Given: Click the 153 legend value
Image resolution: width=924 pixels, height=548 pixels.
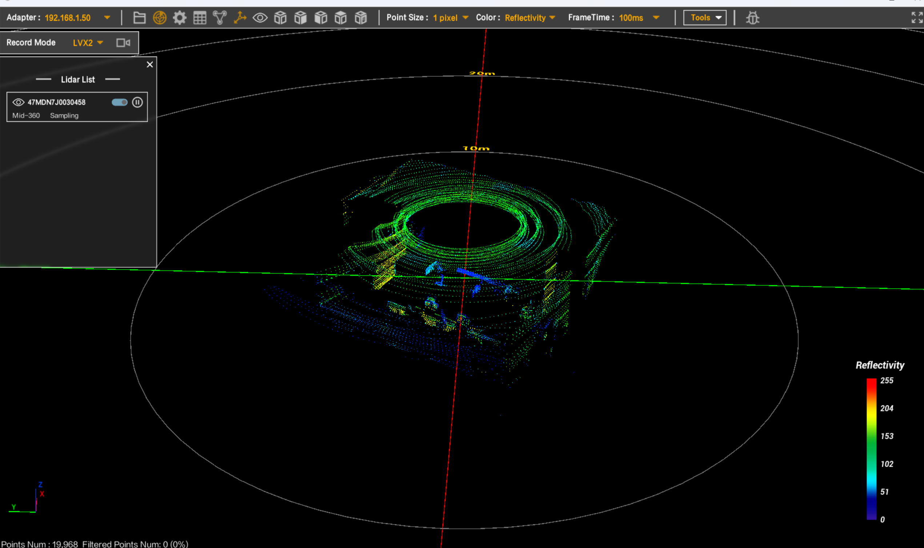Looking at the screenshot, I should coord(887,436).
